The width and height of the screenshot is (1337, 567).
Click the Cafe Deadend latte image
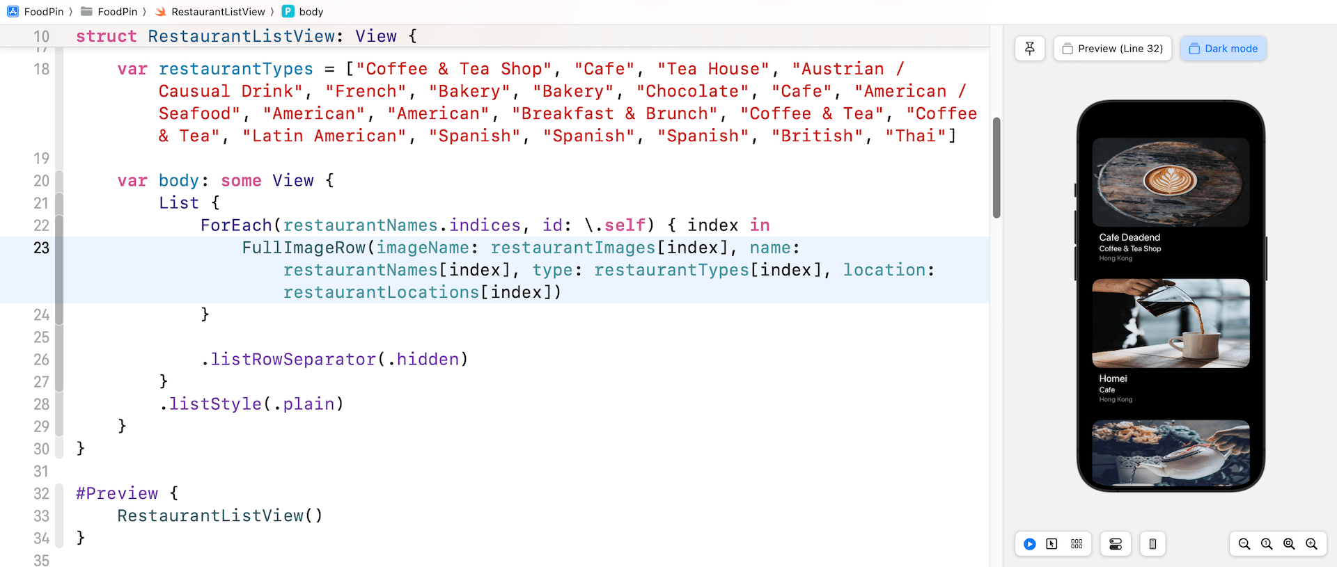point(1171,182)
